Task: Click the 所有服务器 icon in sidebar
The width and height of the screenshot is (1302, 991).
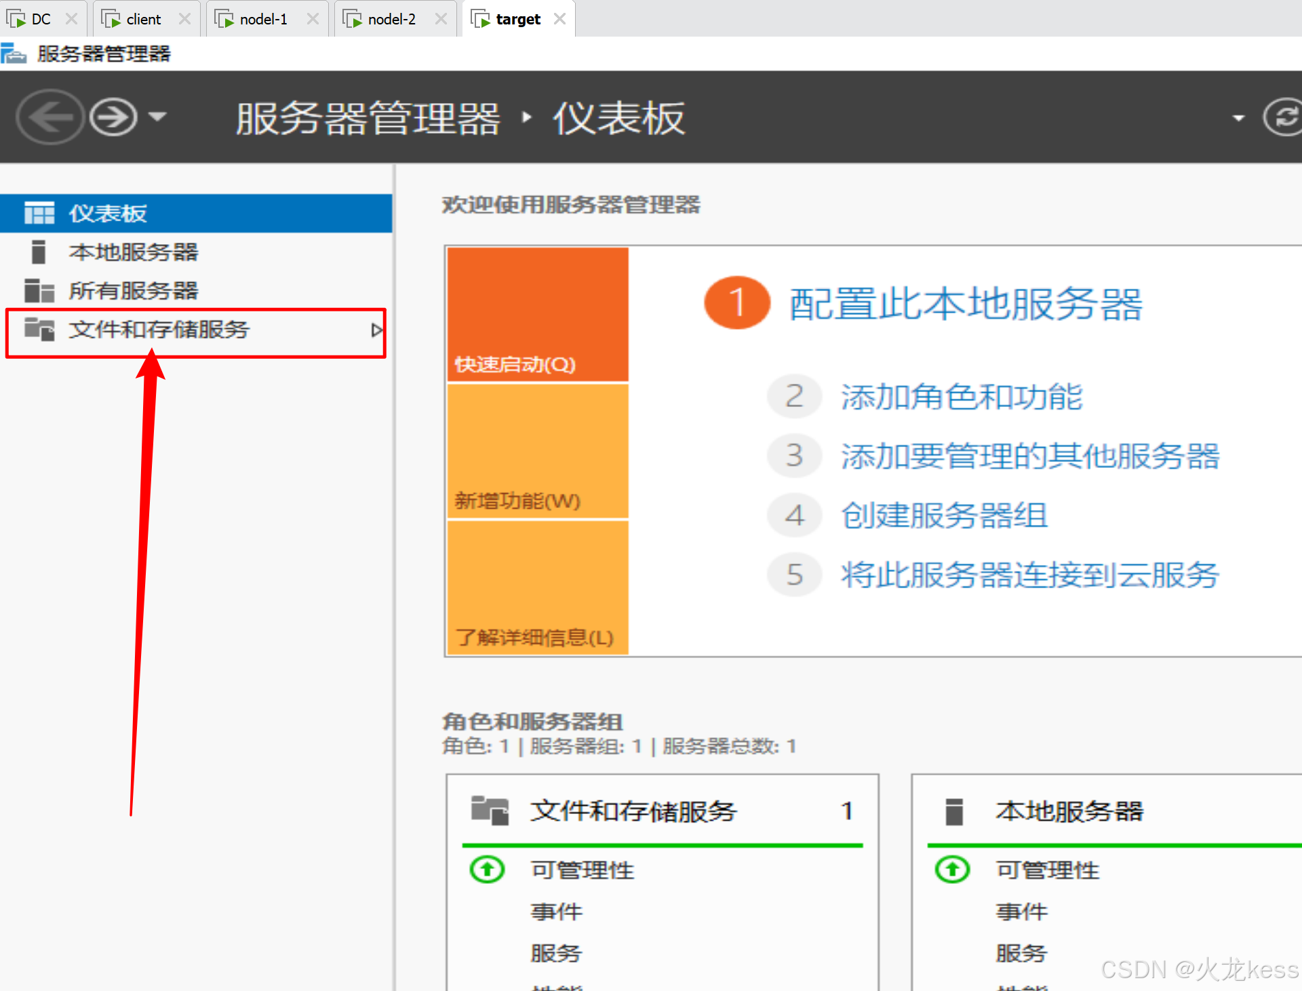Action: point(39,290)
